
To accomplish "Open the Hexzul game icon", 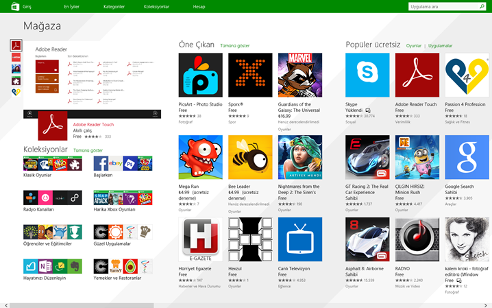I will tap(250, 239).
